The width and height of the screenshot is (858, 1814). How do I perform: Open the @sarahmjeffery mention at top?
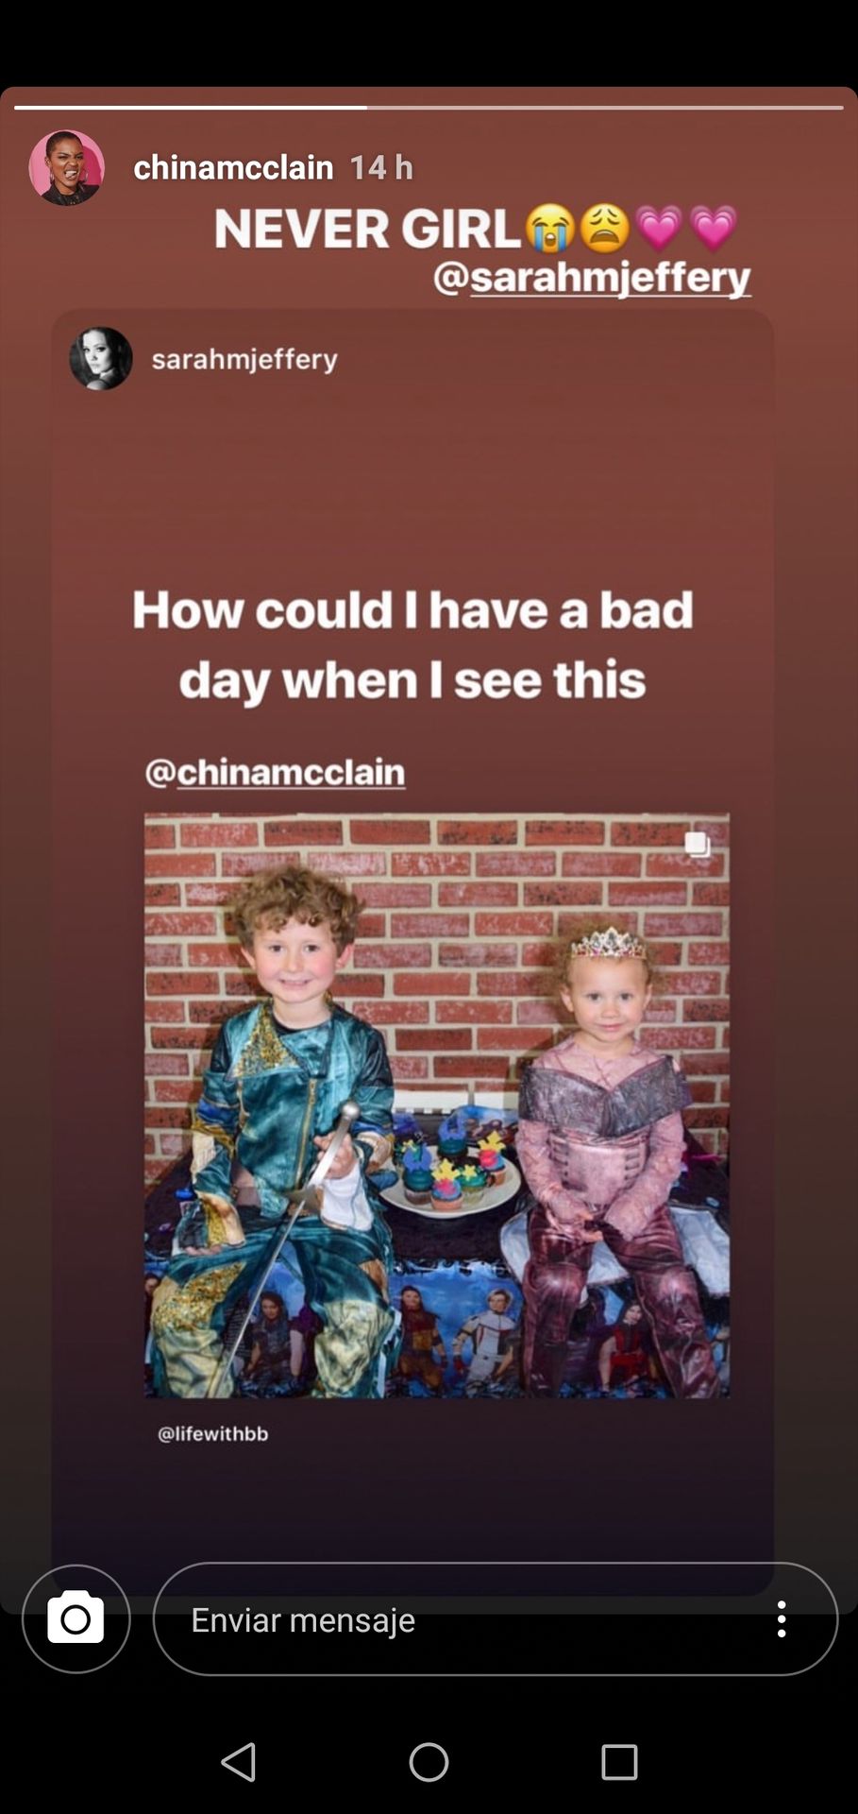pyautogui.click(x=592, y=278)
